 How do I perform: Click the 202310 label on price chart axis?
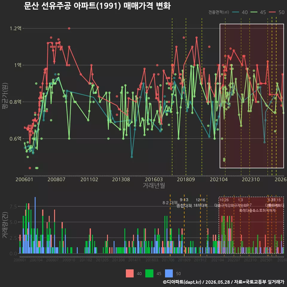tap(251, 179)
